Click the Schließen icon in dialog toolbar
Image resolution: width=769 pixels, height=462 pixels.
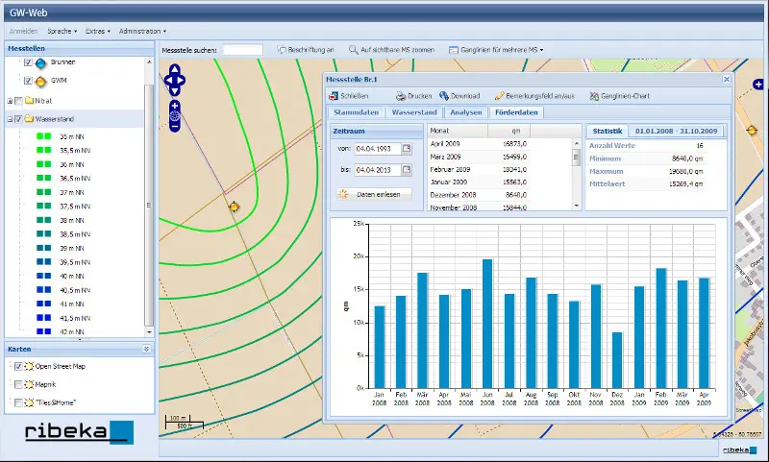pyautogui.click(x=334, y=96)
